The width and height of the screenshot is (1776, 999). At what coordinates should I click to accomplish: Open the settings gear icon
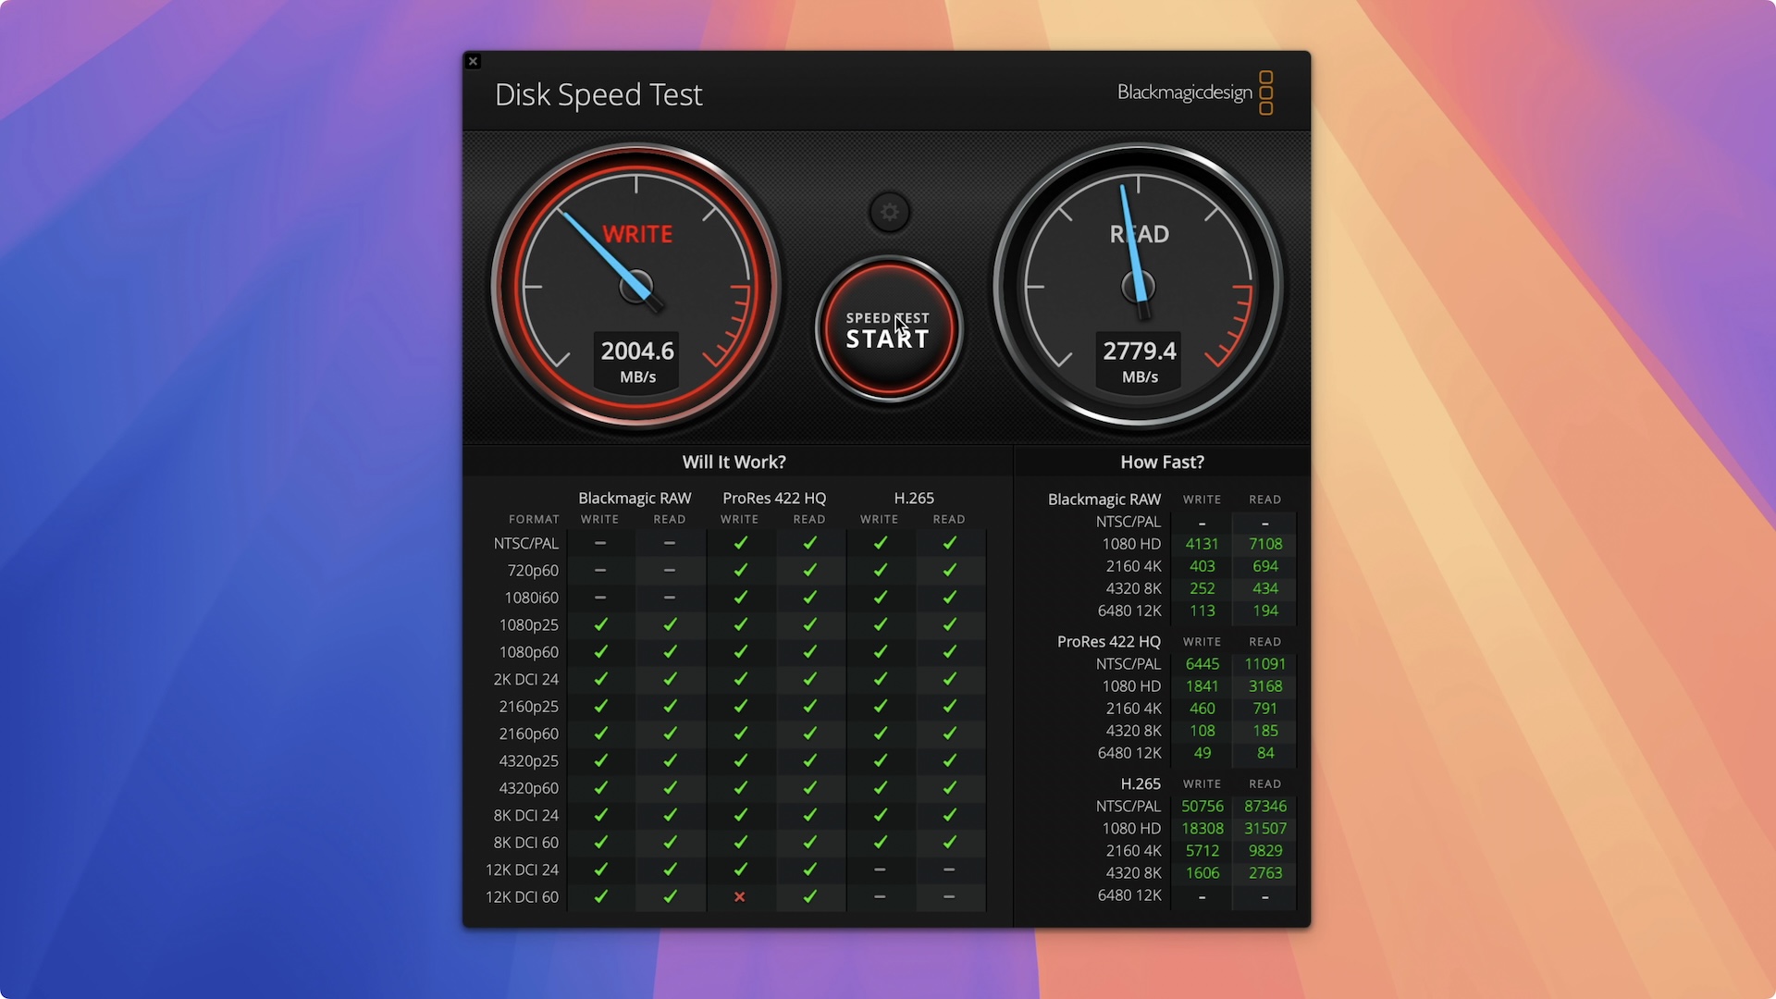[889, 212]
